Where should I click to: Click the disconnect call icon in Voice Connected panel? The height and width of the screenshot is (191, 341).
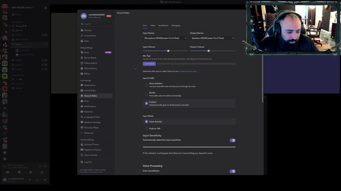point(45,166)
